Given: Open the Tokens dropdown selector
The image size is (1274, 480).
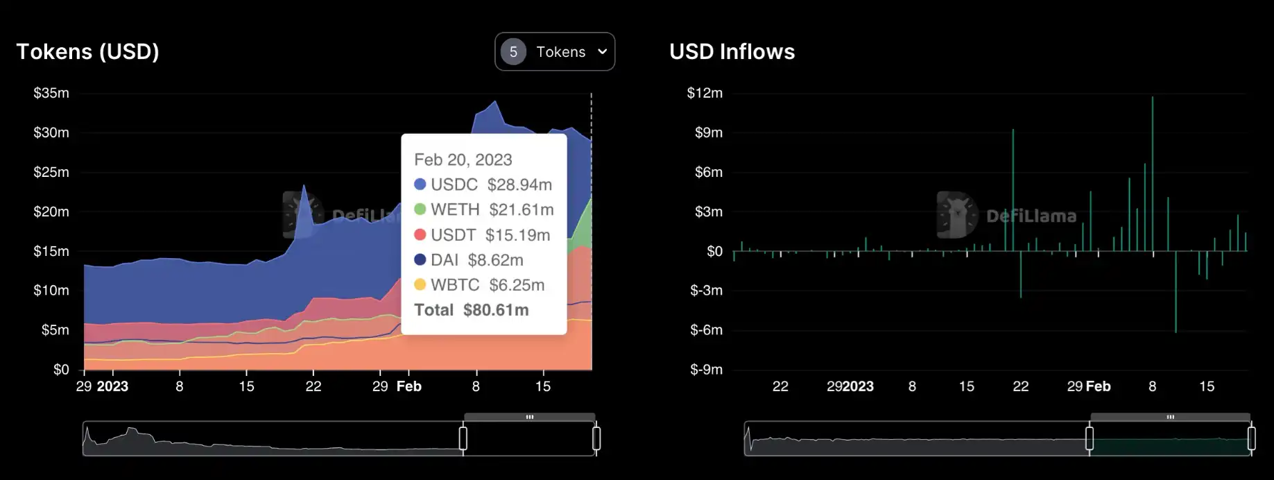Looking at the screenshot, I should point(555,51).
